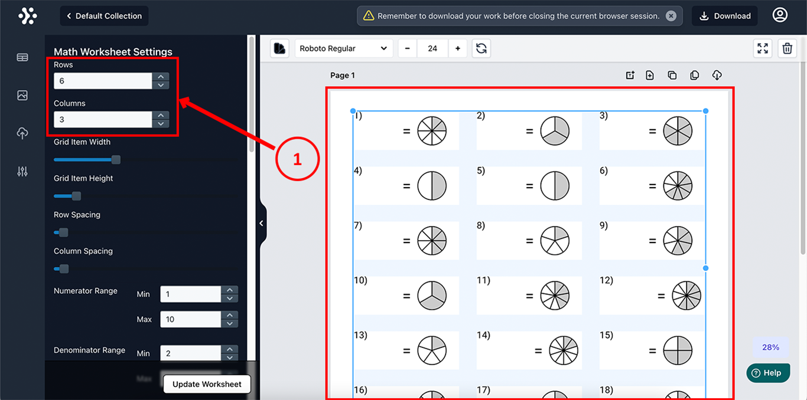Image resolution: width=807 pixels, height=400 pixels.
Task: Click the Grid Item Height slider handle
Action: 76,196
